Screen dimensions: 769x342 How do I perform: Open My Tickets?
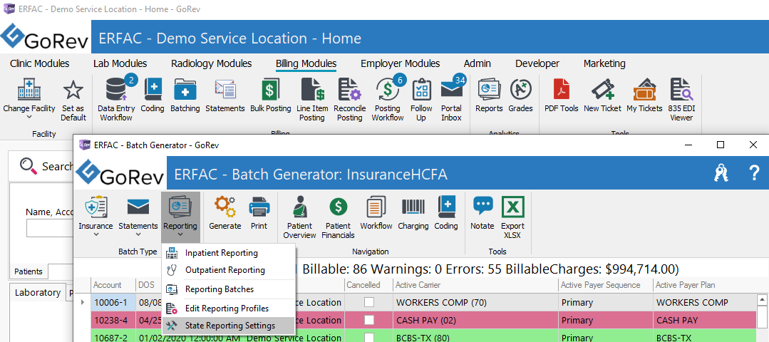(644, 96)
